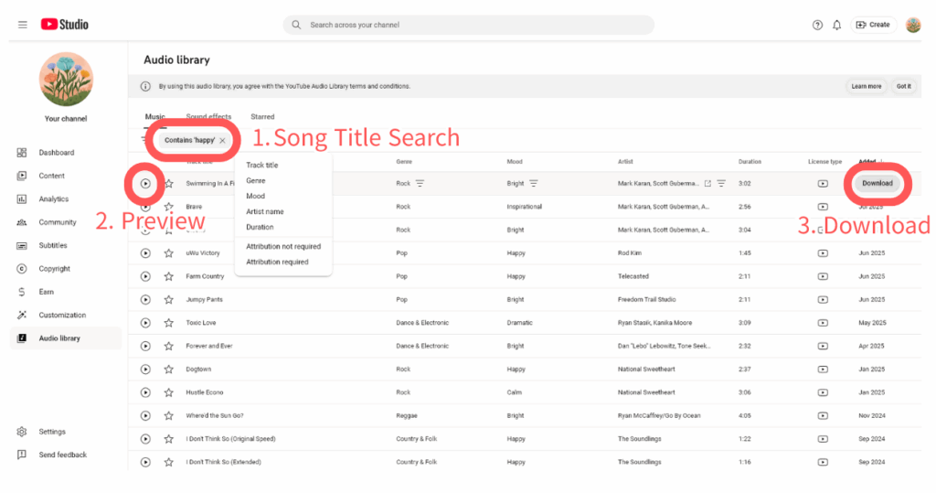Screen dimensions: 936x493
Task: Open Settings gear in sidebar
Action: tap(51, 432)
